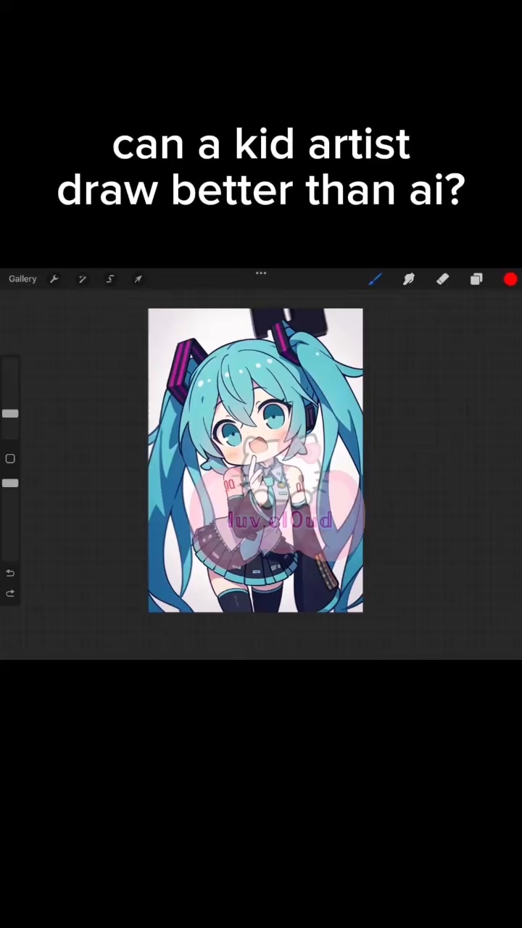Click the luv.cl0ud watermark text
522x928 pixels.
coord(281,520)
